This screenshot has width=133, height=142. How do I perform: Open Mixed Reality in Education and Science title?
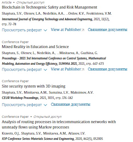[x=35, y=47]
